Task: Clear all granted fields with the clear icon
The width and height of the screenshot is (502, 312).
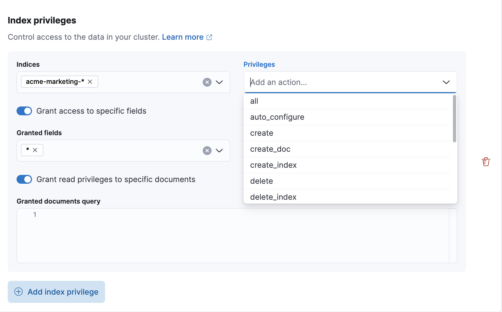Action: click(x=207, y=151)
